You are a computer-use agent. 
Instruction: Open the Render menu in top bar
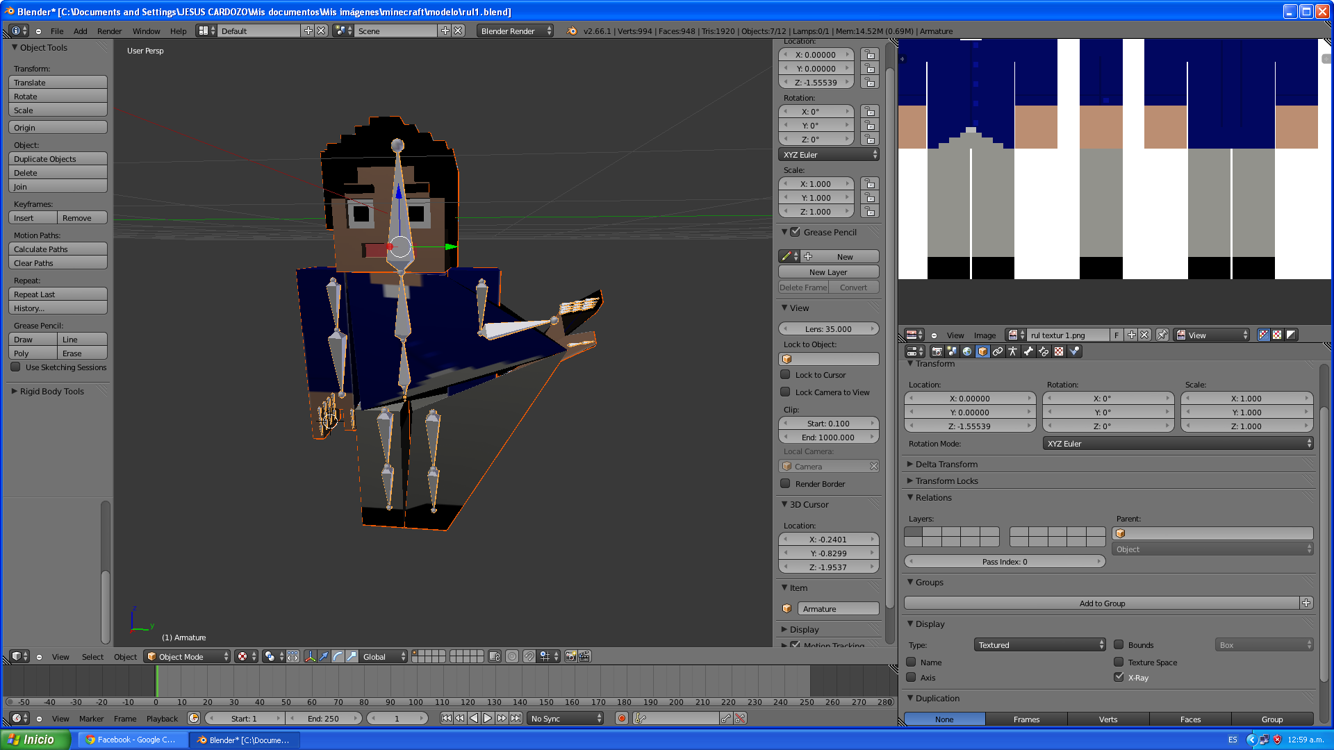tap(109, 31)
